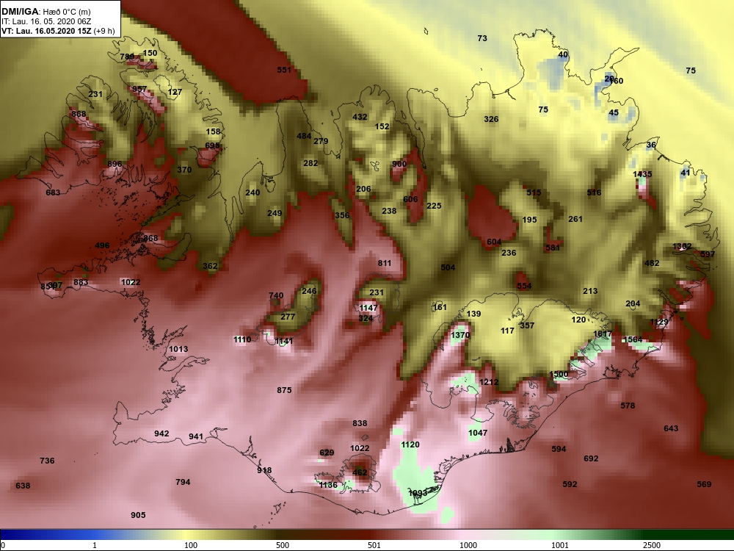Click the map value '1212'
Image resolution: width=734 pixels, height=551 pixels.
click(489, 382)
